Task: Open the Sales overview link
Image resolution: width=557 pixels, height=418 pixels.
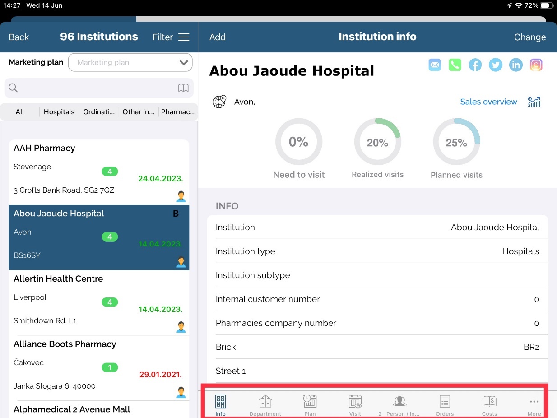Action: click(x=488, y=102)
